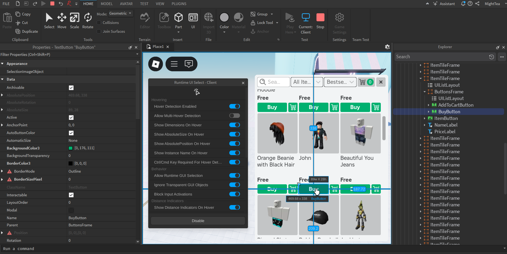Viewport: 507px width, 254px height.
Task: Uncheck the Archivable property
Action: [71, 88]
